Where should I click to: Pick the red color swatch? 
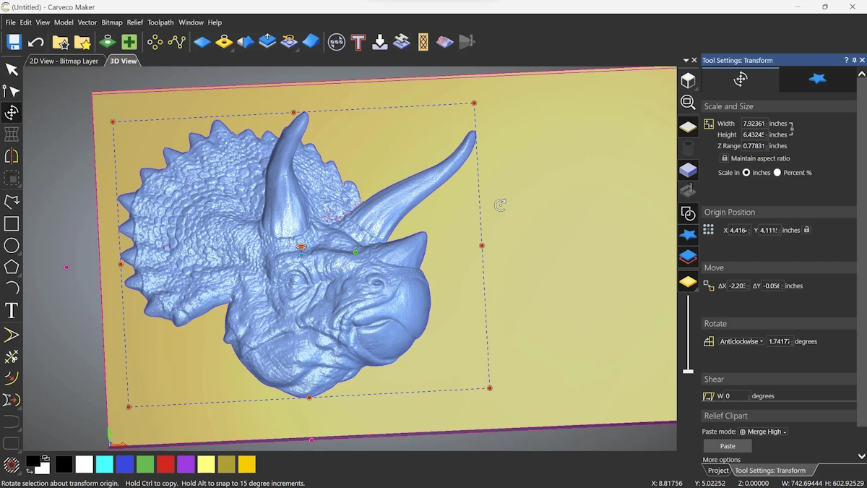click(x=165, y=464)
